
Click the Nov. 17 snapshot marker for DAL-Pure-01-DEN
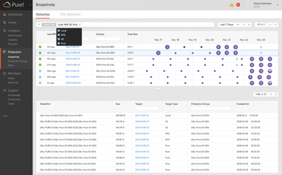click(167, 47)
